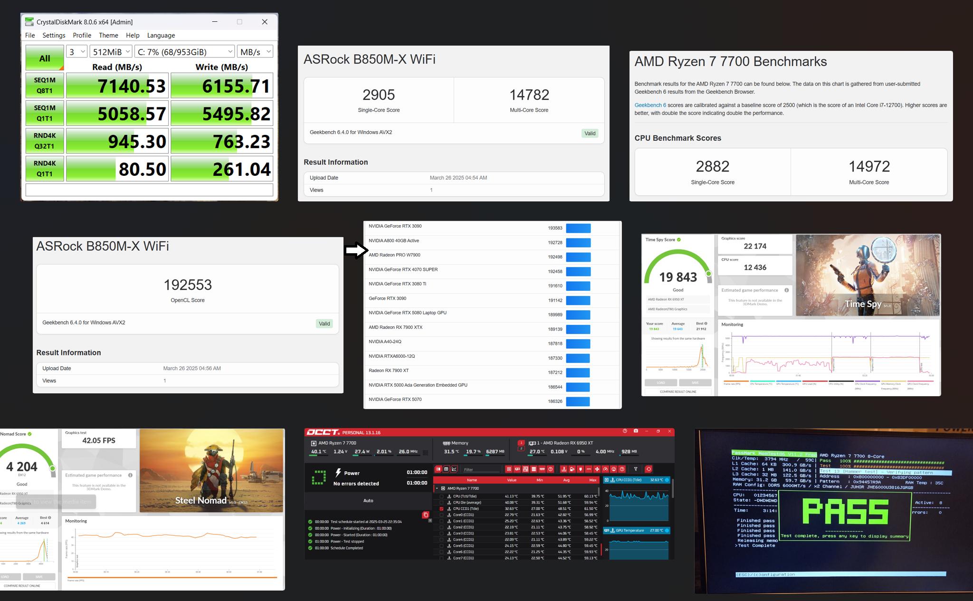
Task: Open the Profile menu in CrystalDiskMark
Action: [82, 35]
